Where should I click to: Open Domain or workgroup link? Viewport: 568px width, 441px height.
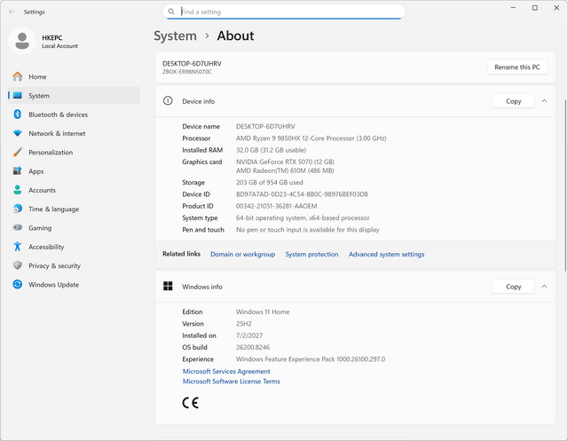coord(242,254)
